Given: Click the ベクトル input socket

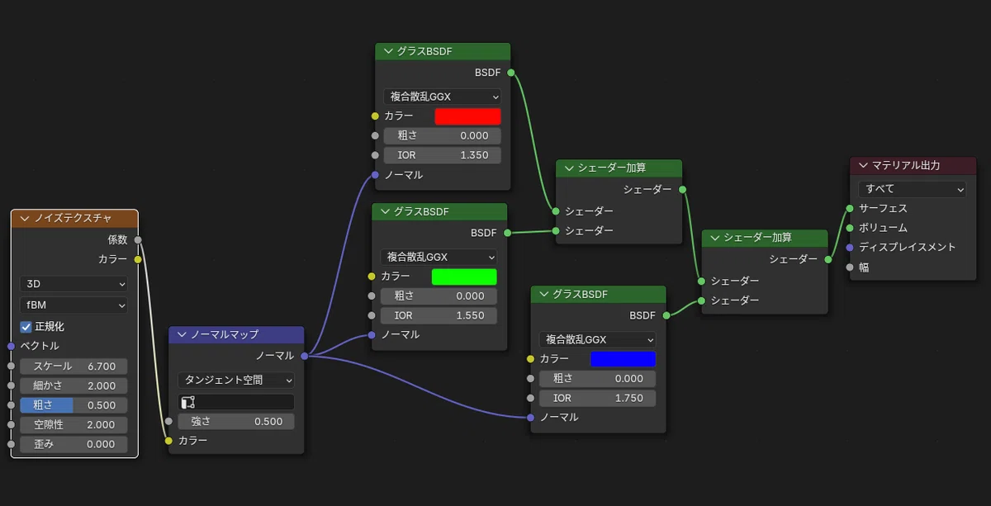Looking at the screenshot, I should point(11,346).
